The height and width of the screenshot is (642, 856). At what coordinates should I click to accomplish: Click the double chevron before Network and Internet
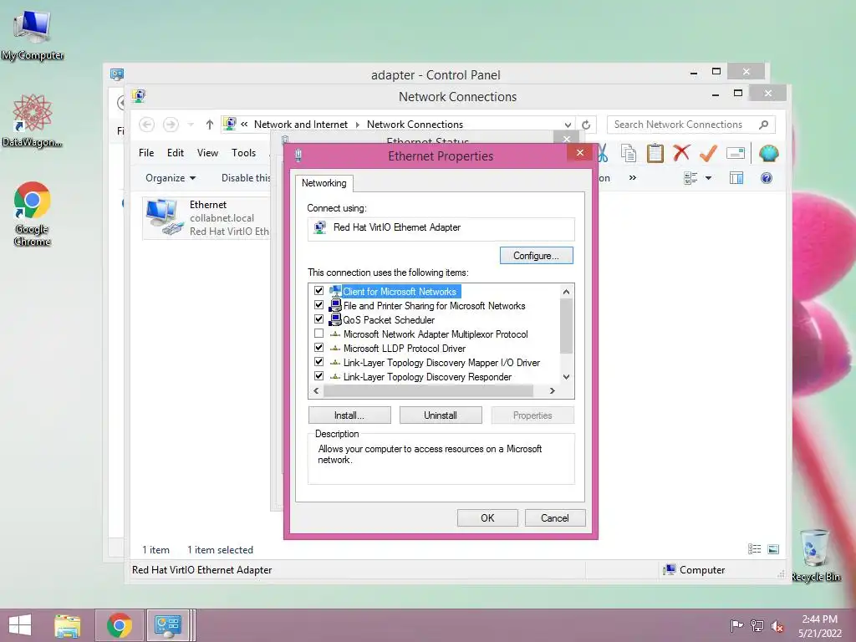[244, 125]
